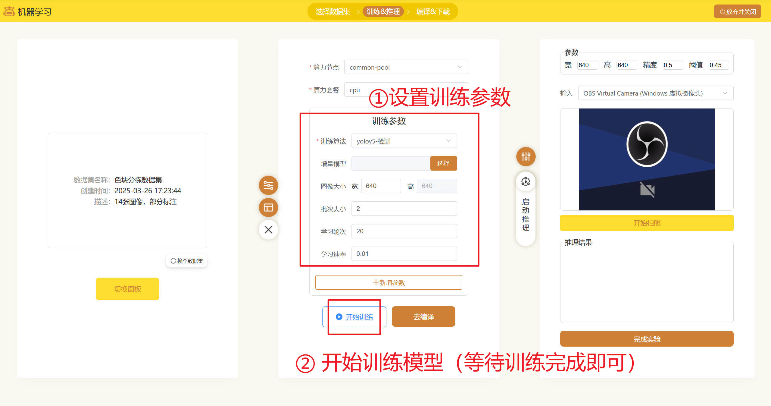This screenshot has height=406, width=771.
Task: Switch to the 编译&下载 step
Action: [x=433, y=11]
